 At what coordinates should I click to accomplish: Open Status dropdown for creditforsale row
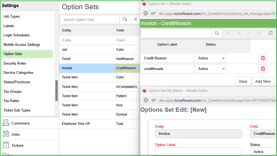(x=211, y=69)
